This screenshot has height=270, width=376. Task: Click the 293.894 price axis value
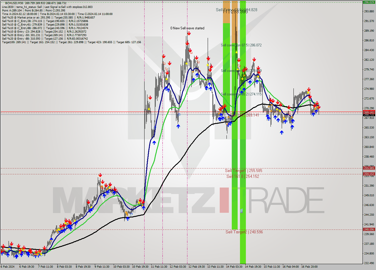click(369, 11)
